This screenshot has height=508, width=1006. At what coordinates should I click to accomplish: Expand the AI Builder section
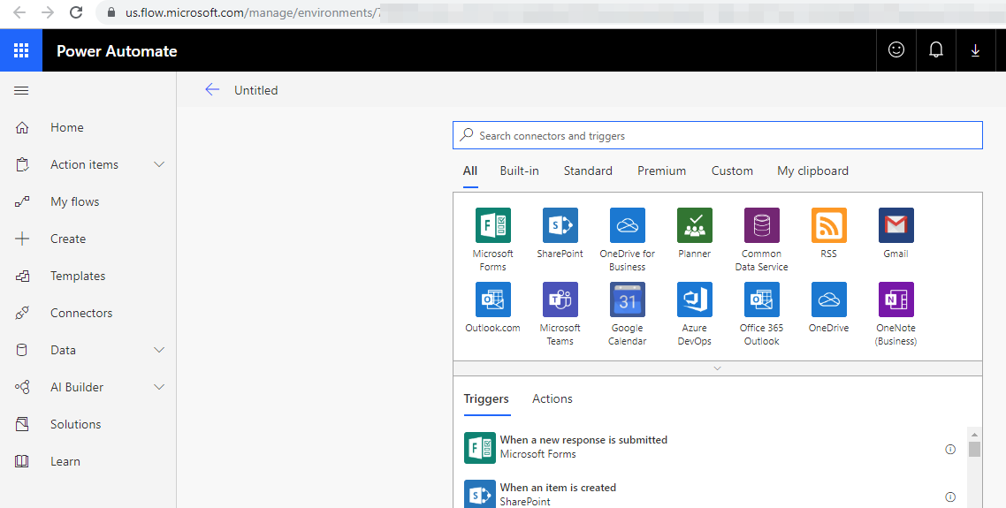pyautogui.click(x=159, y=387)
